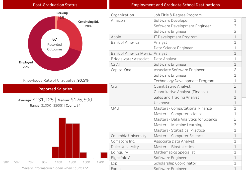Click Quantitative Analyst (Finance) row

180,92
